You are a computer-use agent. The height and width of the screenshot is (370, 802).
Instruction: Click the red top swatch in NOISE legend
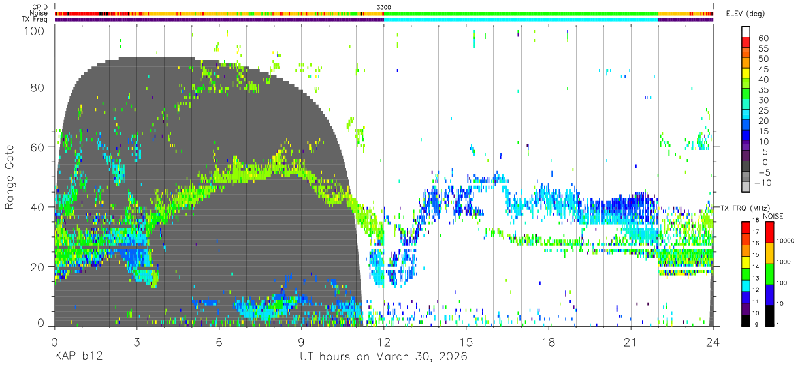(x=769, y=232)
